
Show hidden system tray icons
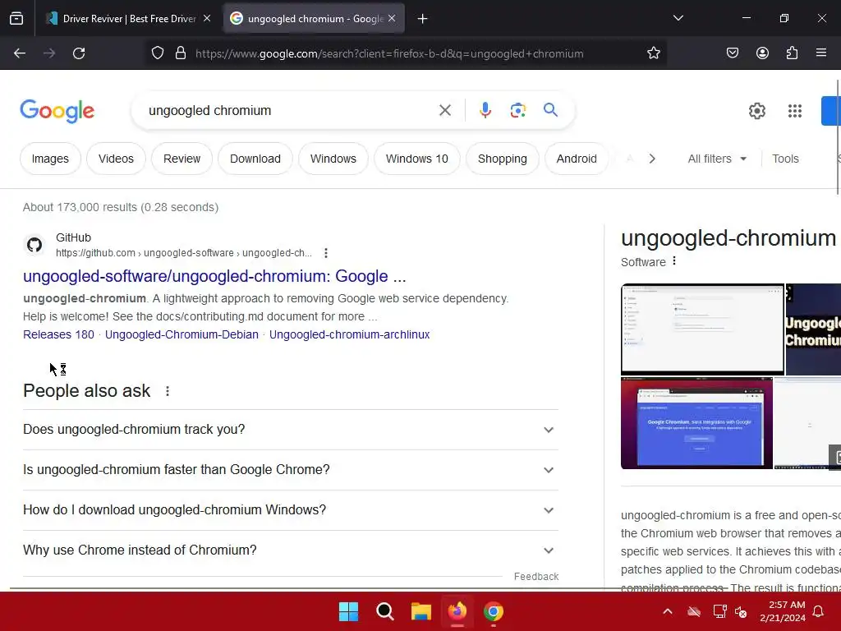click(668, 611)
